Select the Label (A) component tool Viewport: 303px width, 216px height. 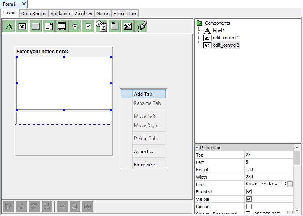9,26
